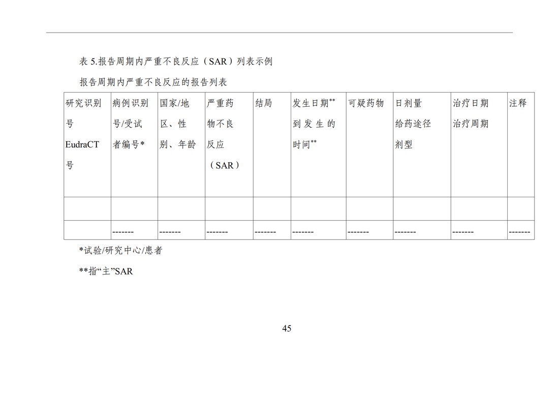This screenshot has height=395, width=559.
Task: Click the subtitle '报告周期内严重不良反应的报告列表'
Action: coord(153,82)
